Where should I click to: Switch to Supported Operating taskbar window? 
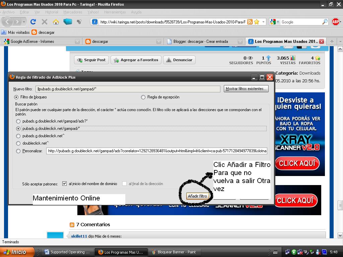[68, 252]
